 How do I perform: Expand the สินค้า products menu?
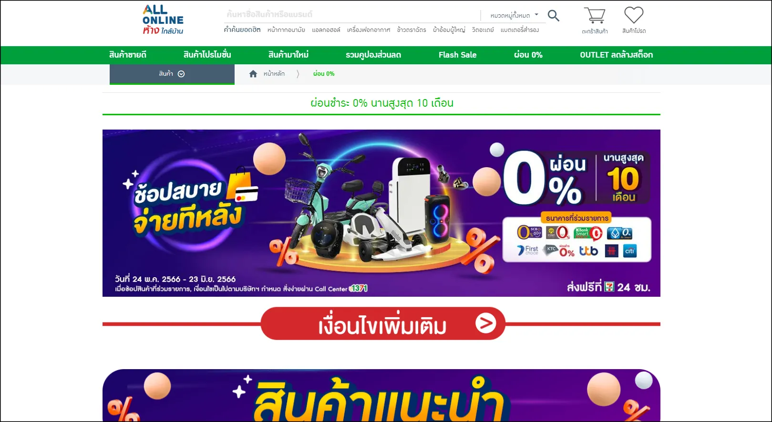pyautogui.click(x=172, y=74)
